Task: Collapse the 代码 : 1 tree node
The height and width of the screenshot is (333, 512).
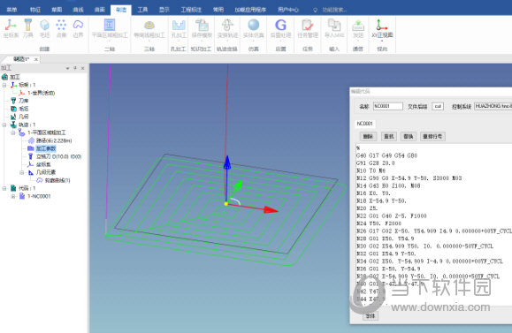Action: [x=4, y=188]
